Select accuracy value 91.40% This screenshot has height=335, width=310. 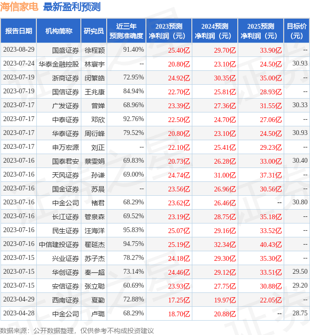133,50
